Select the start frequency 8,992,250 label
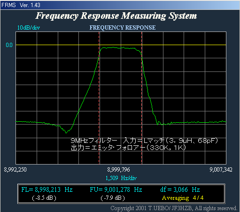The height and width of the screenshot is (212, 240). coord(15,170)
